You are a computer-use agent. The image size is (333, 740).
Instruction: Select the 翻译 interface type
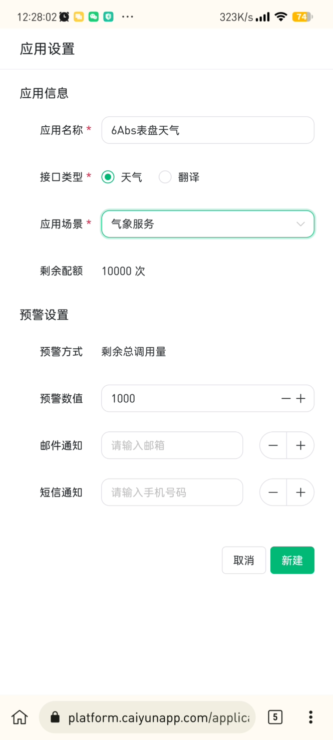click(165, 177)
